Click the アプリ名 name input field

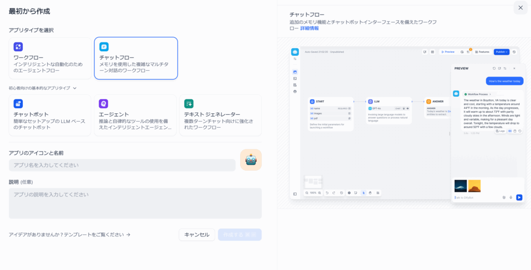click(x=122, y=165)
